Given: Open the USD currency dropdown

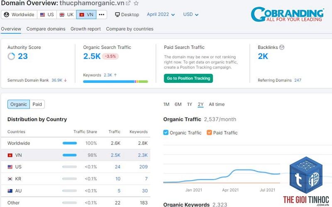Looking at the screenshot, I should click(x=190, y=14).
